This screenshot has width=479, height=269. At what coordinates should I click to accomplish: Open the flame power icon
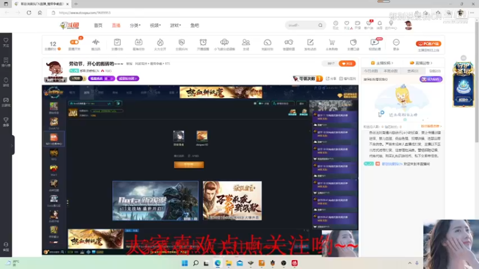(x=160, y=44)
